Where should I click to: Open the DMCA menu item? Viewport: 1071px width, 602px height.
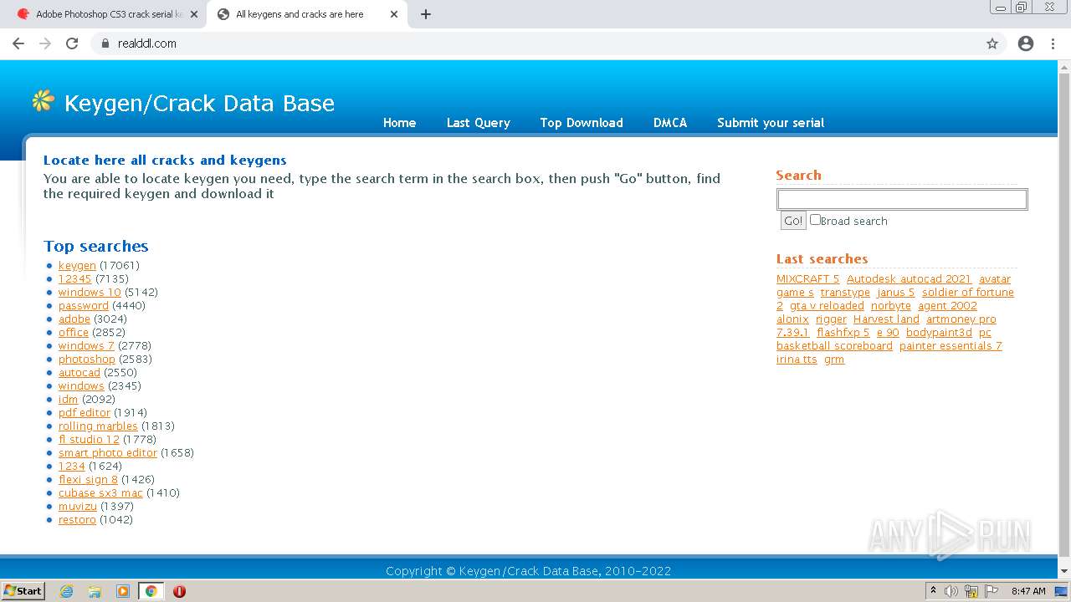pos(670,123)
